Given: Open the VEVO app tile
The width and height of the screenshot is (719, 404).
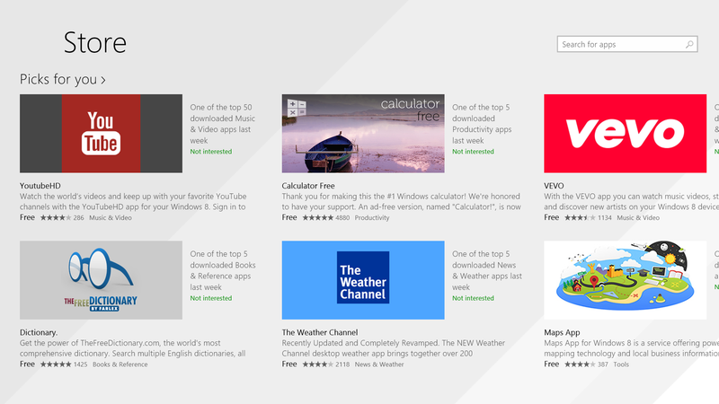Looking at the screenshot, I should 625,133.
